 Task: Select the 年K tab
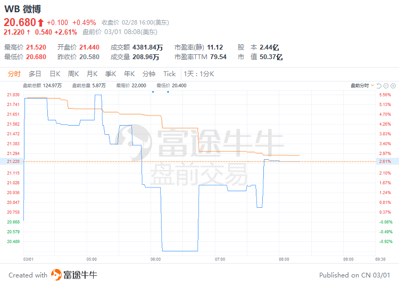129,74
